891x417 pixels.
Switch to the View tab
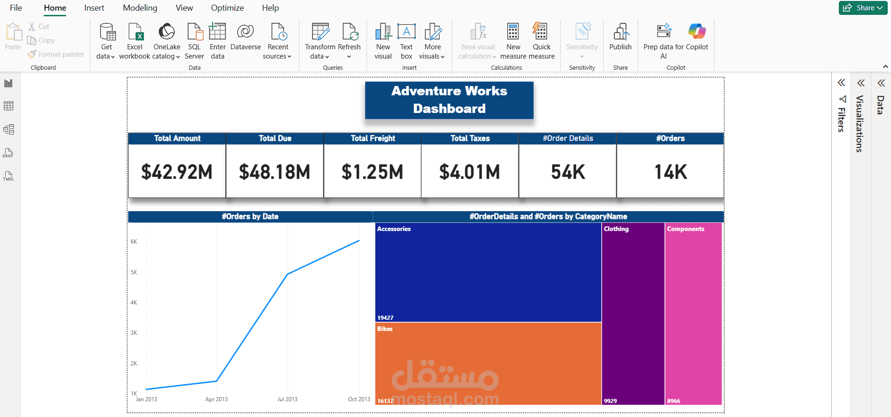184,8
